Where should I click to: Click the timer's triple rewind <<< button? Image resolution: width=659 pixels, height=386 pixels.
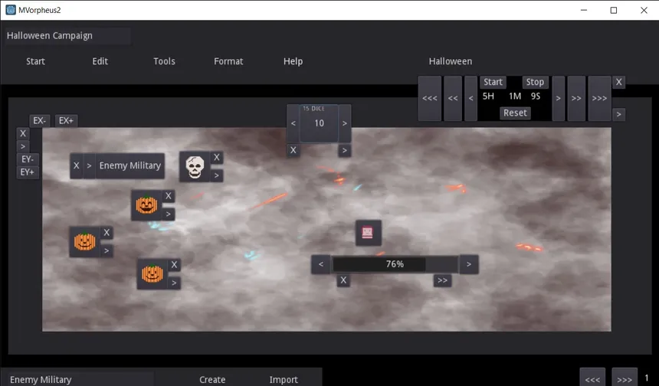[430, 98]
